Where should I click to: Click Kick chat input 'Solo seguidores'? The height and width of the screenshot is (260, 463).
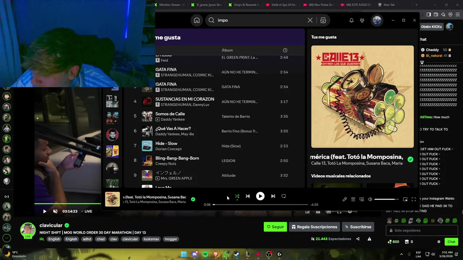pyautogui.click(x=422, y=230)
